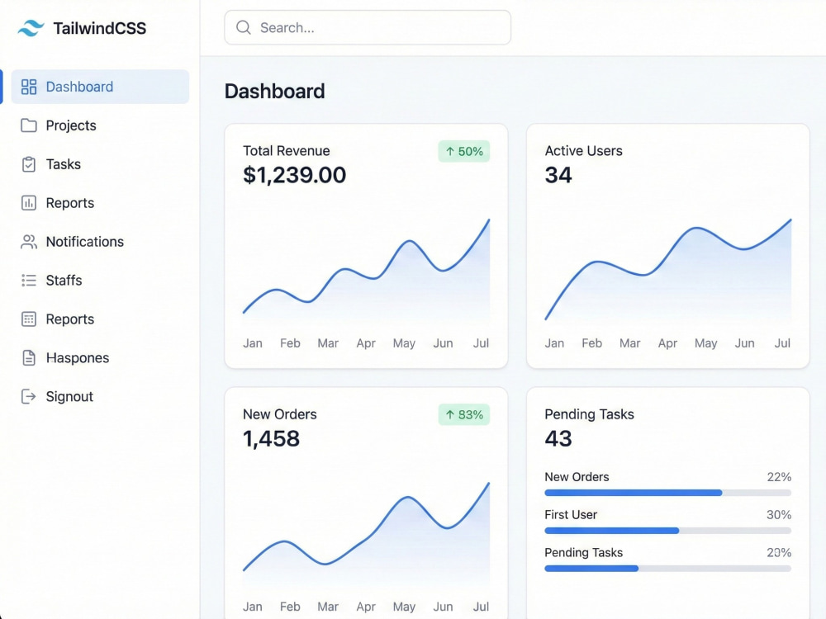The width and height of the screenshot is (826, 619).
Task: Click Jul on Active Users chart axis
Action: click(782, 343)
